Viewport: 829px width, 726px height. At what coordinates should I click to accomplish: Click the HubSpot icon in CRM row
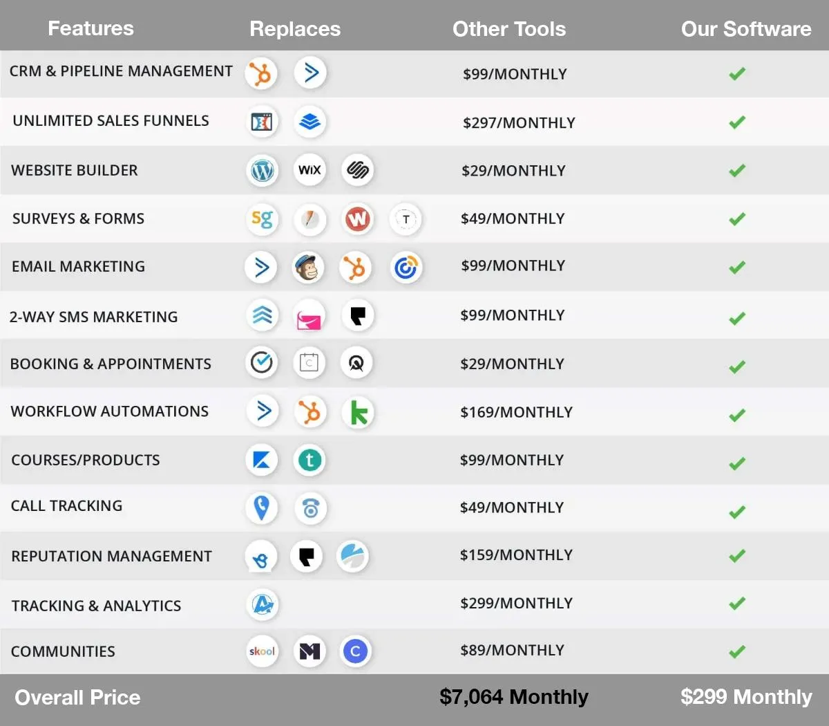(x=261, y=73)
